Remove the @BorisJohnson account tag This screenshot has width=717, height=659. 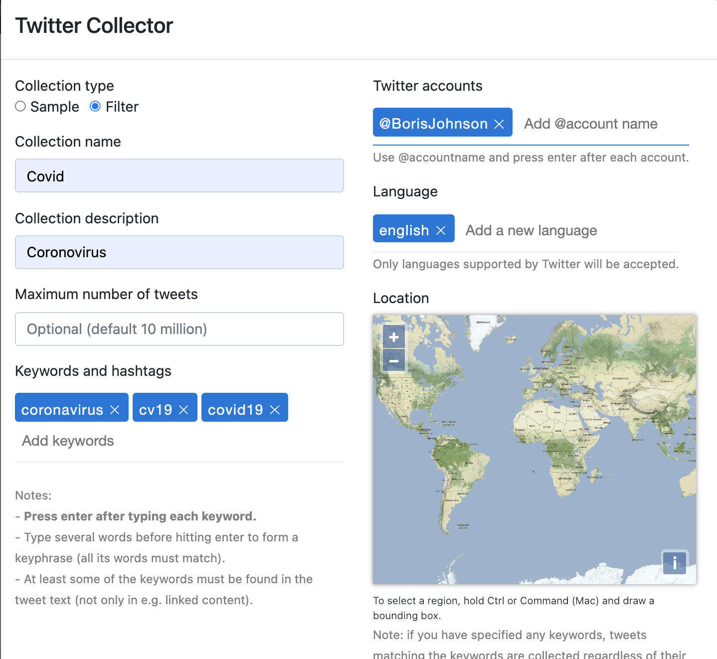click(499, 124)
